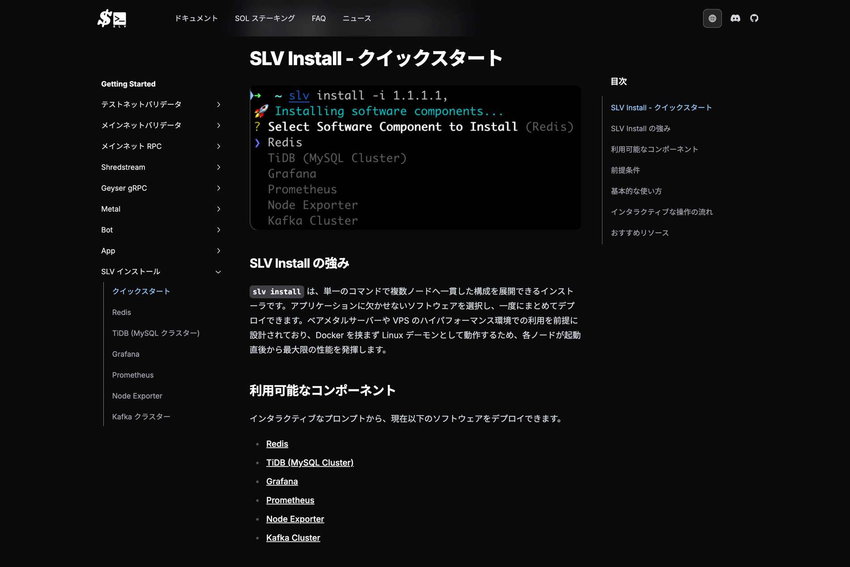The width and height of the screenshot is (850, 567).
Task: Open the FAQ page from the top navigation
Action: pyautogui.click(x=318, y=18)
